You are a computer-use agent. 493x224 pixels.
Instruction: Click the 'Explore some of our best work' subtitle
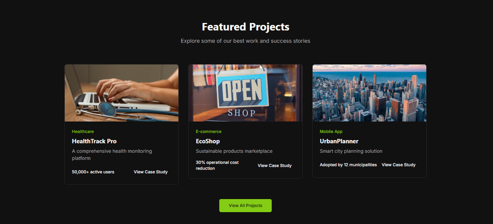(246, 41)
